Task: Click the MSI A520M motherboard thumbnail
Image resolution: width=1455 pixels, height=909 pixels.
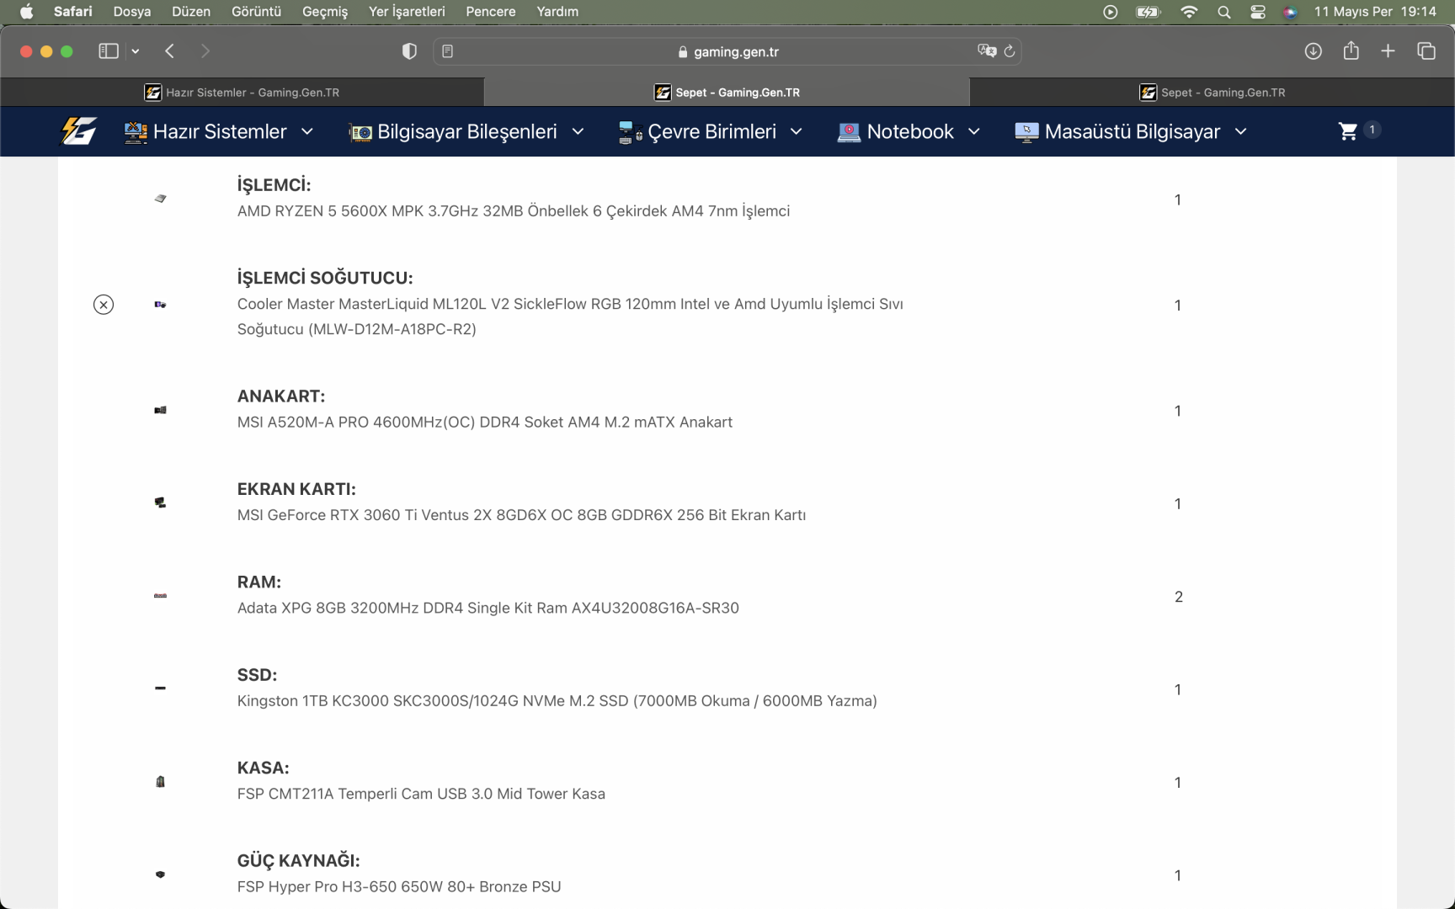Action: pos(160,411)
